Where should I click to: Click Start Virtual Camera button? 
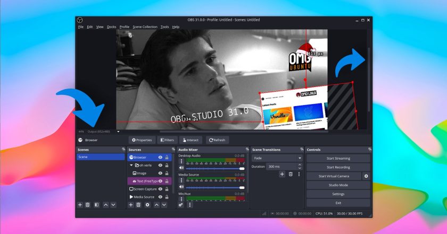(x=334, y=176)
